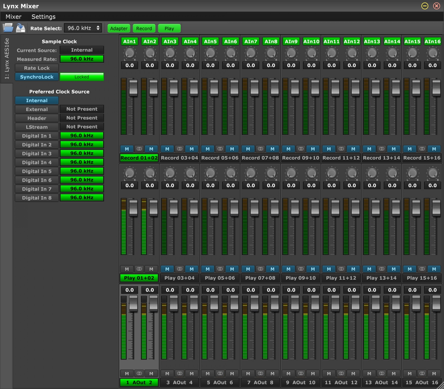Select the AIn16 input channel label
Screen dimensions: 444x389
pyautogui.click(x=433, y=41)
